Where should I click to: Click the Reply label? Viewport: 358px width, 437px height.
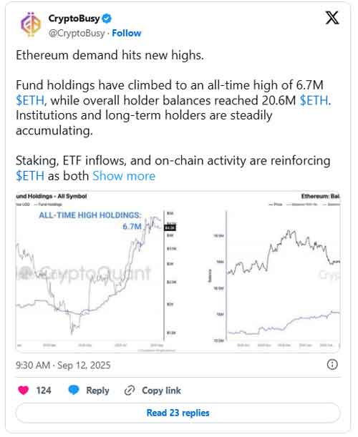(x=97, y=391)
